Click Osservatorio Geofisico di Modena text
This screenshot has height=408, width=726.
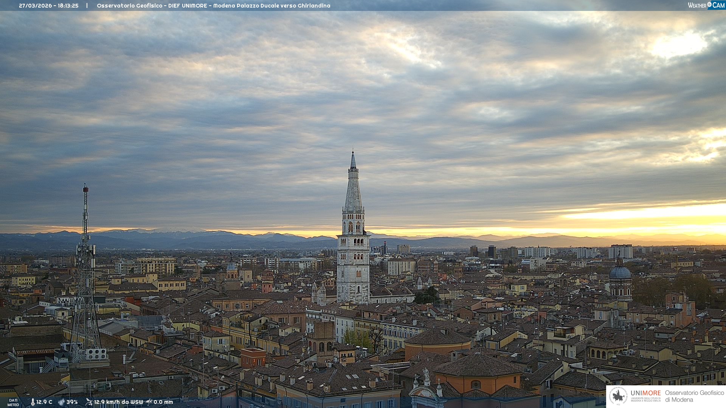694,396
